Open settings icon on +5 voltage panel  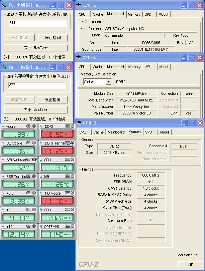29,210
